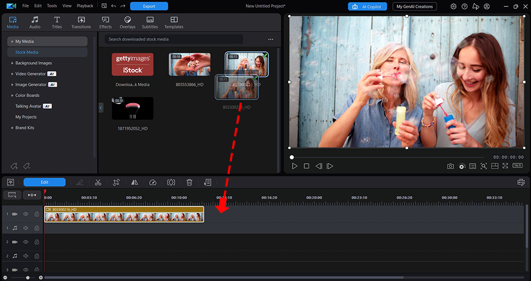The width and height of the screenshot is (531, 281).
Task: Select the scissors split tool
Action: click(98, 182)
